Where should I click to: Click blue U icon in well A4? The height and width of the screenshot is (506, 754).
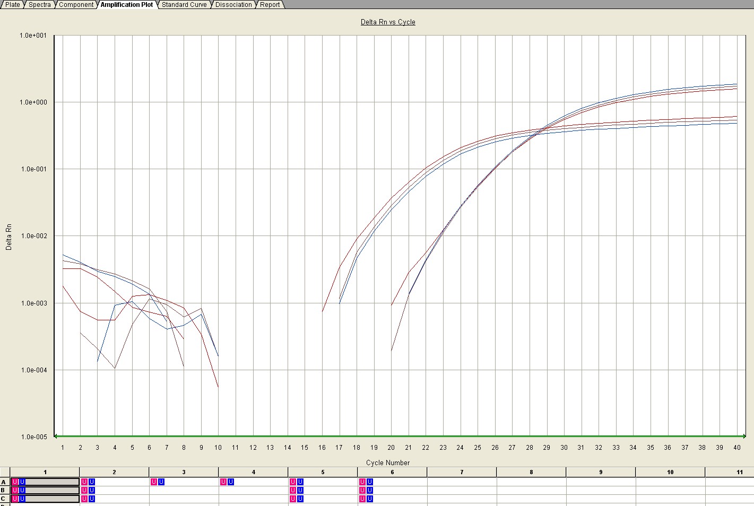pos(231,482)
